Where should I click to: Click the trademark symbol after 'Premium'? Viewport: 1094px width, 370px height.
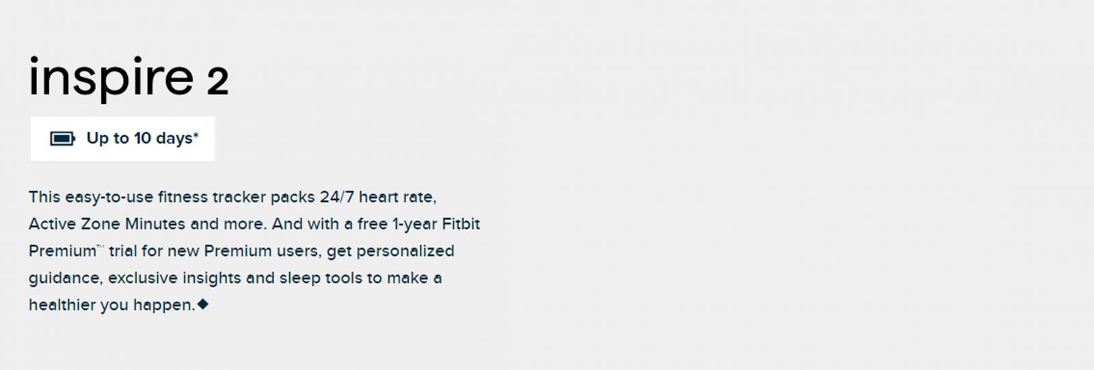101,247
